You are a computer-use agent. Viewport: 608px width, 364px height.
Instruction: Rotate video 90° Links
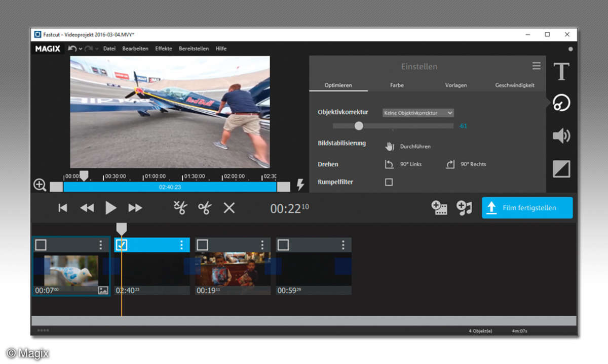[x=403, y=164]
